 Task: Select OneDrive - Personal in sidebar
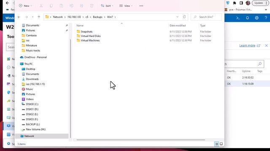pyautogui.click(x=35, y=57)
